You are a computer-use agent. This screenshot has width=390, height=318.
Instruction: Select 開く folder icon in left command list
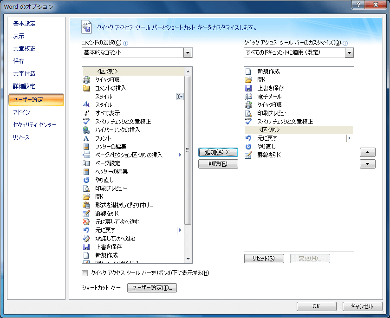tap(86, 197)
